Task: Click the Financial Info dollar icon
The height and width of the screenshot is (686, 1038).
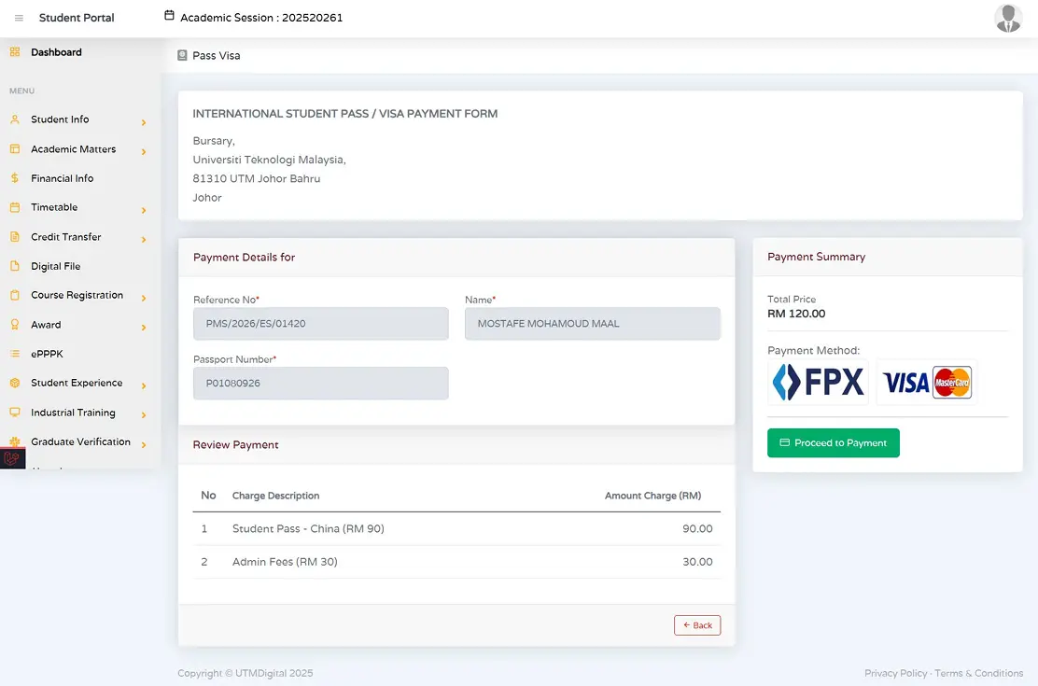Action: (x=15, y=178)
